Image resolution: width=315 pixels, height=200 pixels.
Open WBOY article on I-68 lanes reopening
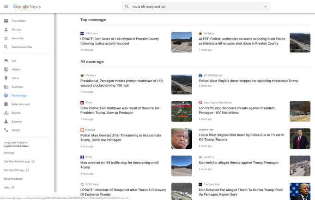[120, 41]
